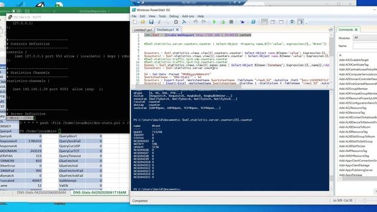
Task: Open the Excel workbook title dropdown
Action: pyautogui.click(x=108, y=11)
